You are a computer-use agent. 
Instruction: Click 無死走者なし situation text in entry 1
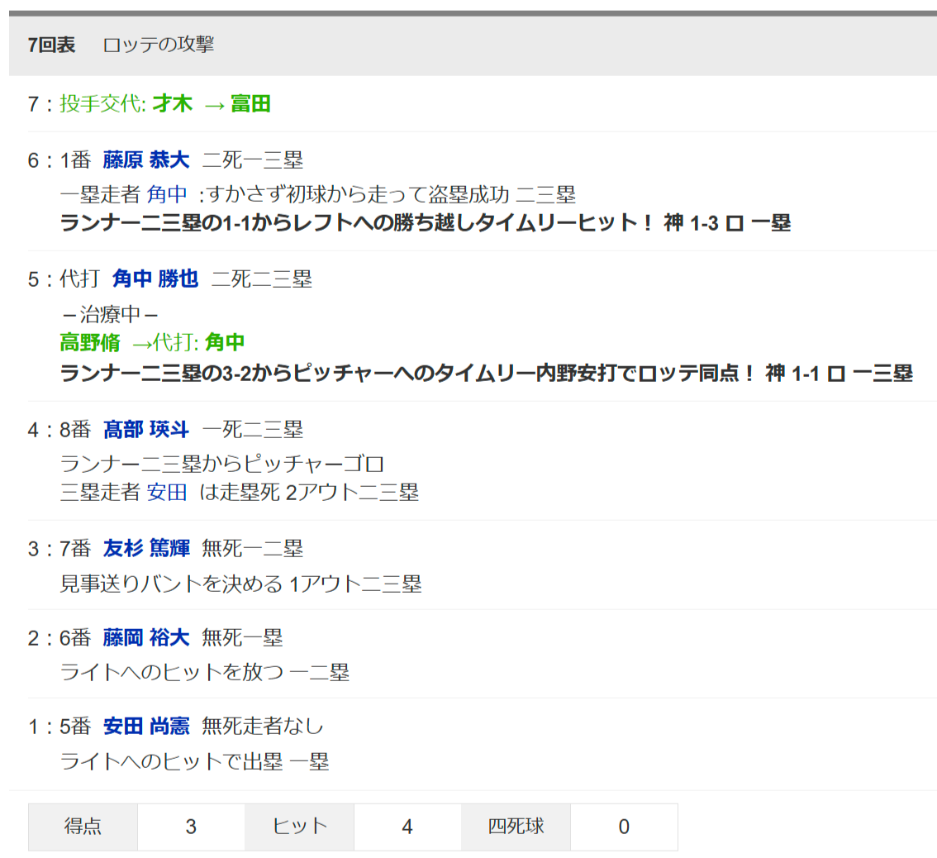coord(263,726)
